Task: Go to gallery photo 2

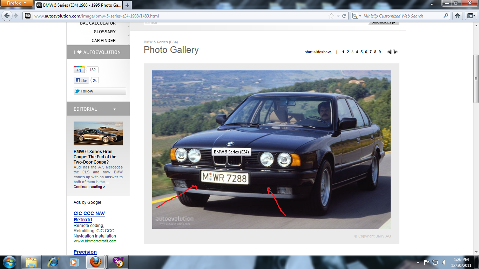Action: (348, 52)
